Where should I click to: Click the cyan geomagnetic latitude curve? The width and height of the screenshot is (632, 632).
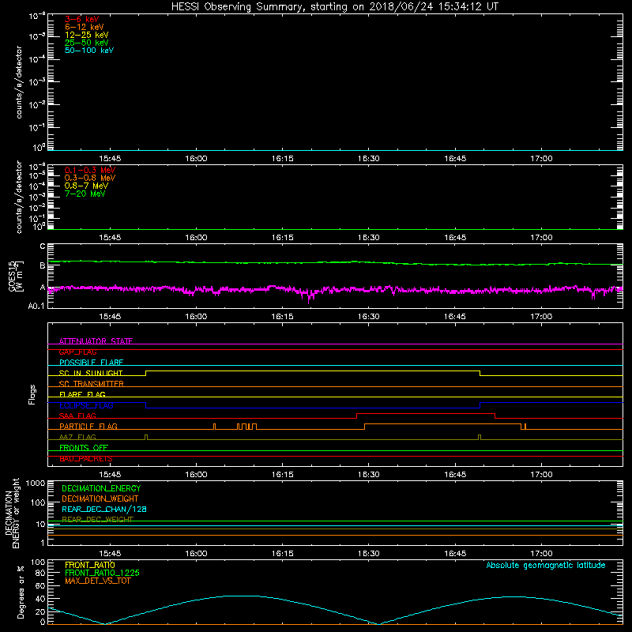pos(335,610)
